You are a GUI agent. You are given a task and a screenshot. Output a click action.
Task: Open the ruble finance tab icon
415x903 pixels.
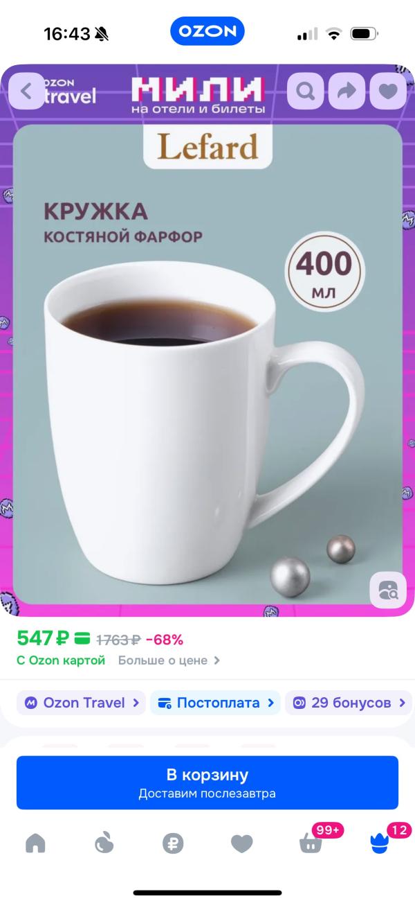173,843
